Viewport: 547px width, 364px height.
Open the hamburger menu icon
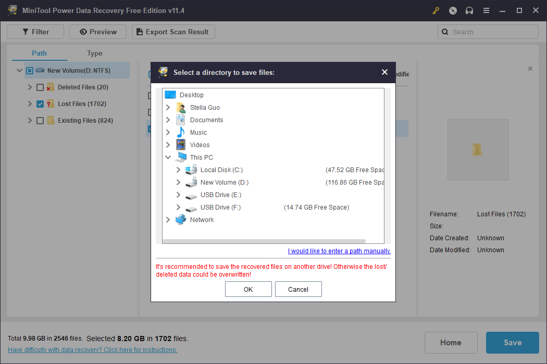(x=486, y=10)
